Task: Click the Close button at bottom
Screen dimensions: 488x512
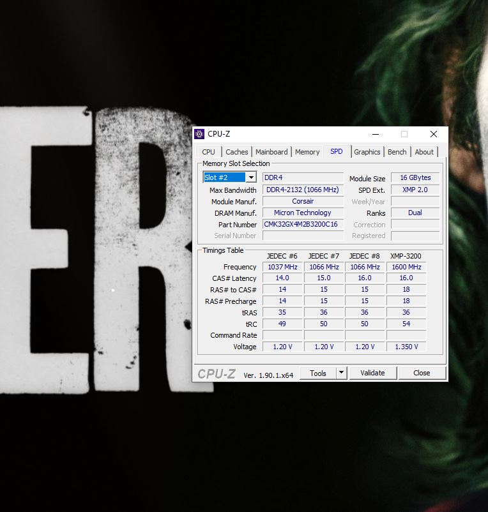Action: point(422,373)
